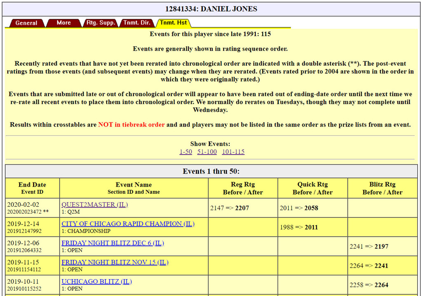Select event ID 201911154112

pos(24,269)
